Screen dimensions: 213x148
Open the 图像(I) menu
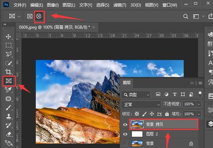(x=53, y=5)
